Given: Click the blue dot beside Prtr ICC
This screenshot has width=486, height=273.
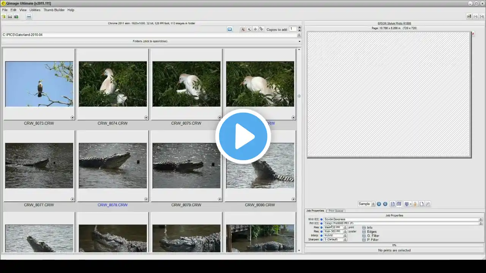Looking at the screenshot, I should (x=321, y=223).
